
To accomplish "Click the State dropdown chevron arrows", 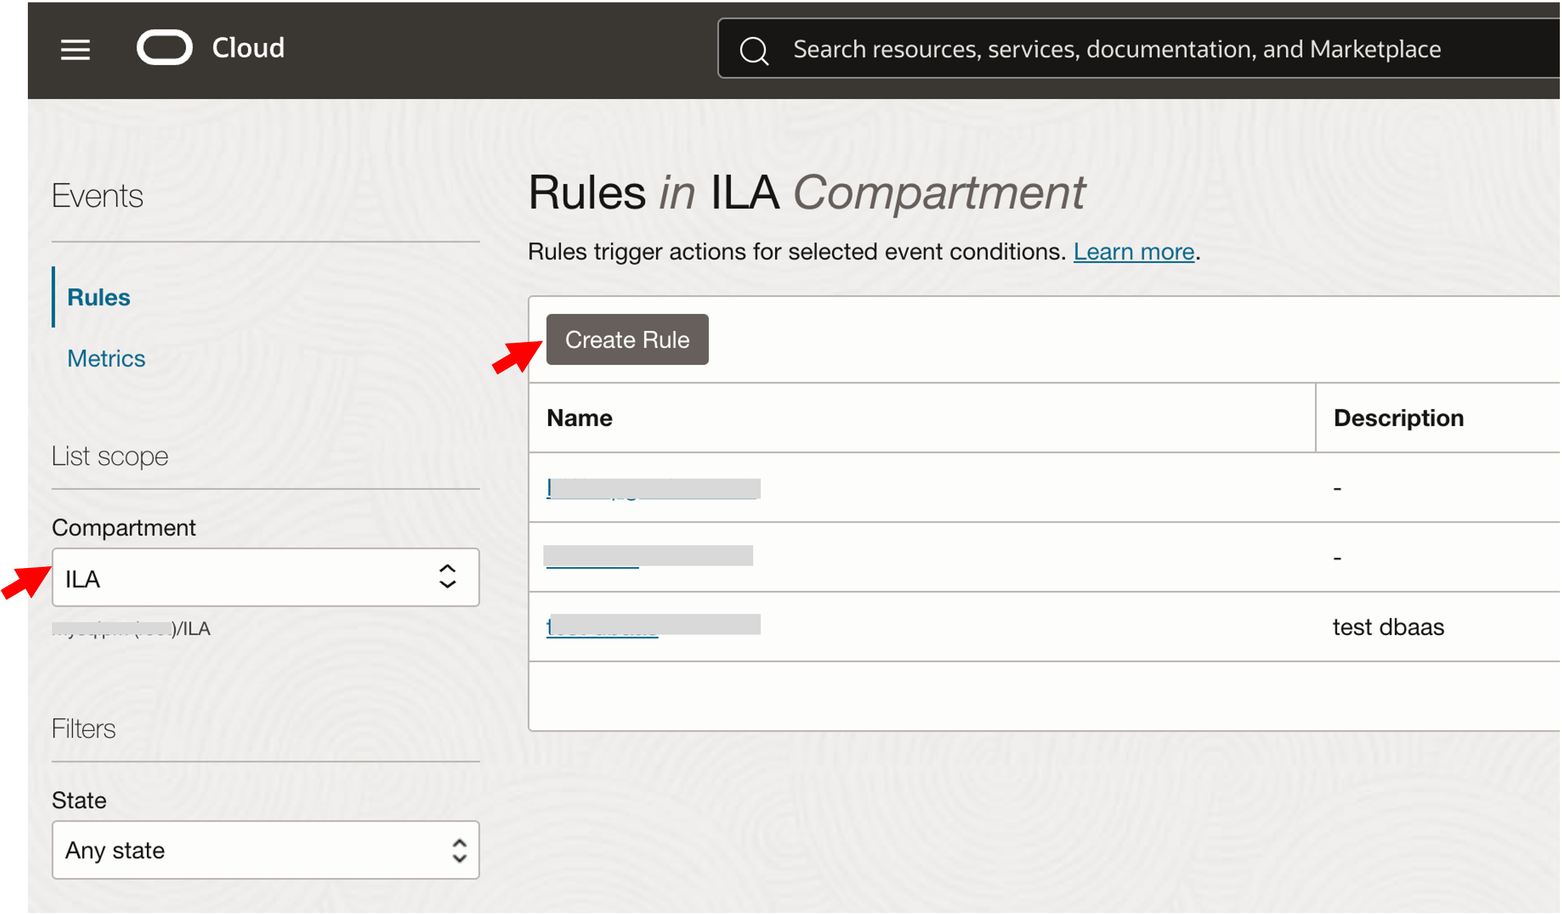I will pyautogui.click(x=459, y=850).
